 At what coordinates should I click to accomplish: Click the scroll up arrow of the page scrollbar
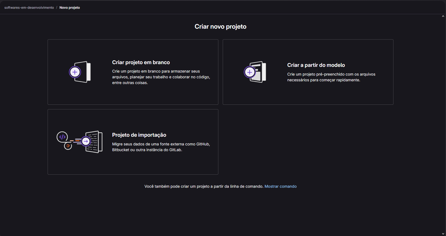click(443, 16)
